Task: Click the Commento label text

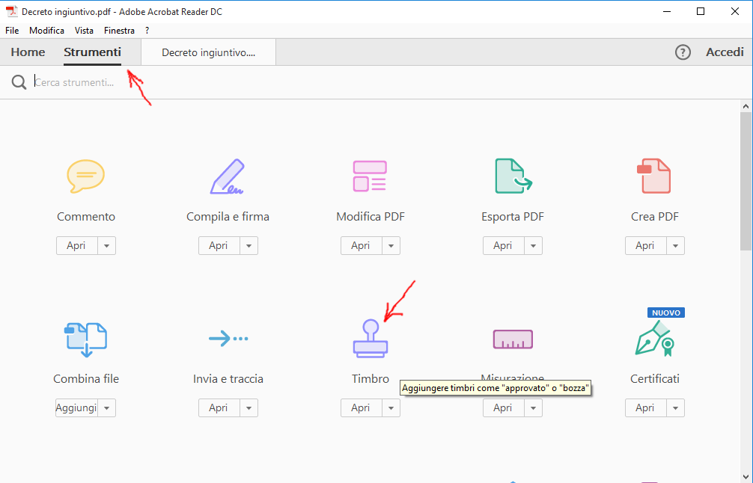Action: point(86,217)
